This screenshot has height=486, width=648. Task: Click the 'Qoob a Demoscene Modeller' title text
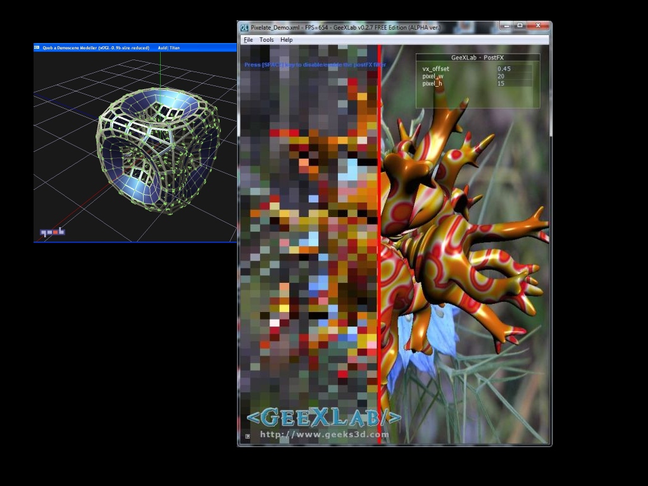pyautogui.click(x=96, y=48)
